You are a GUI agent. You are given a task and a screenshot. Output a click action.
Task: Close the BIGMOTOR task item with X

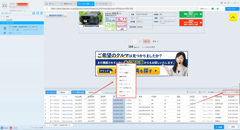41,27
